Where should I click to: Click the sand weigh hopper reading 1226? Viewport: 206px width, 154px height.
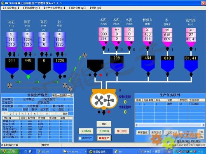coord(60,67)
